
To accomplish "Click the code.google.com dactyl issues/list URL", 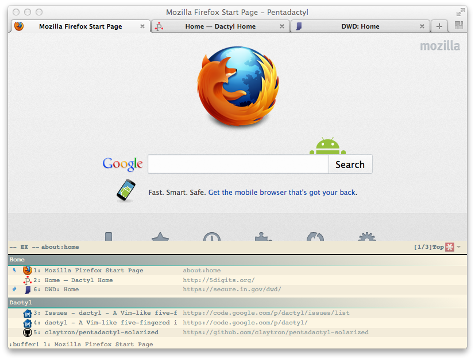I will click(266, 313).
